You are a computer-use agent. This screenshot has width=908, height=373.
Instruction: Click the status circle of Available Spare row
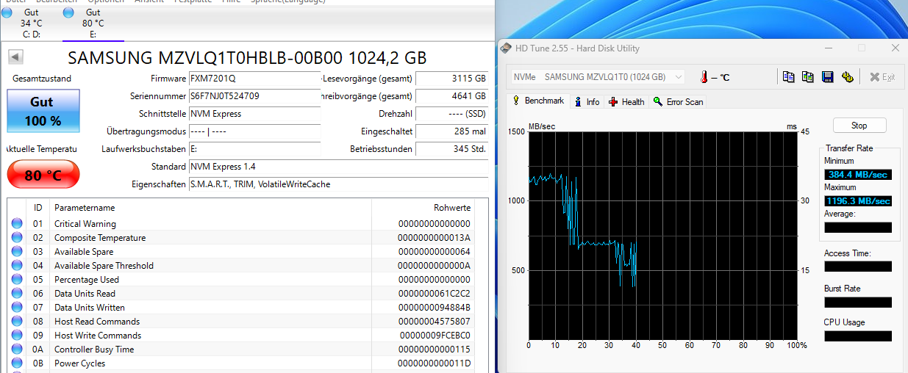[x=17, y=252]
